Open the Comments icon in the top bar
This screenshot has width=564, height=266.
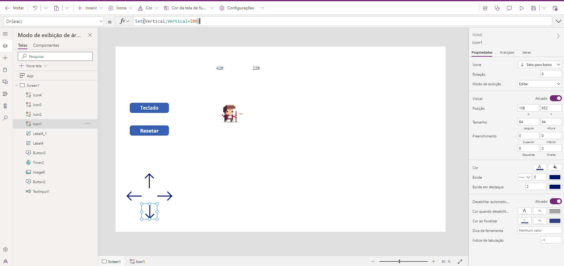click(509, 8)
